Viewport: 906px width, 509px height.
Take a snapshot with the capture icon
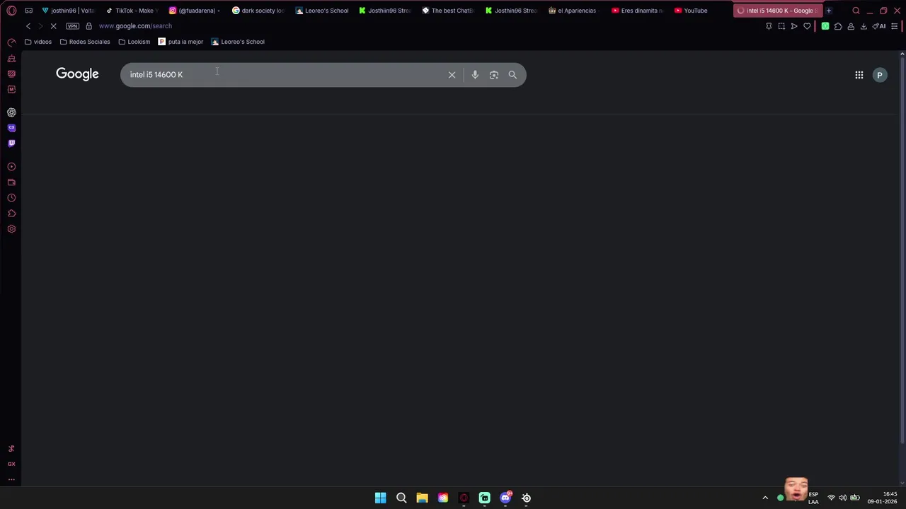(x=781, y=26)
